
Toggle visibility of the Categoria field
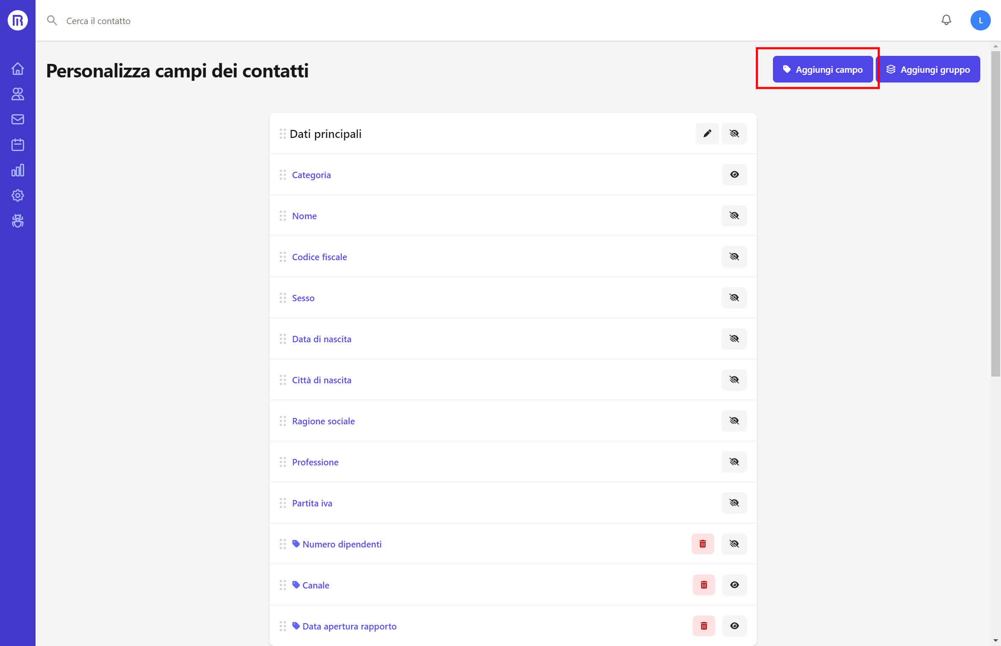point(734,174)
